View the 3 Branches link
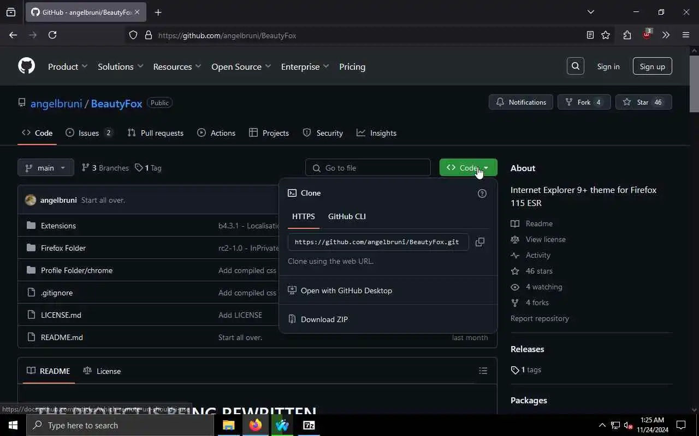This screenshot has height=436, width=699. click(x=105, y=168)
